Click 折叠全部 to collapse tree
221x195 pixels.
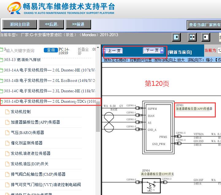[x=83, y=51]
